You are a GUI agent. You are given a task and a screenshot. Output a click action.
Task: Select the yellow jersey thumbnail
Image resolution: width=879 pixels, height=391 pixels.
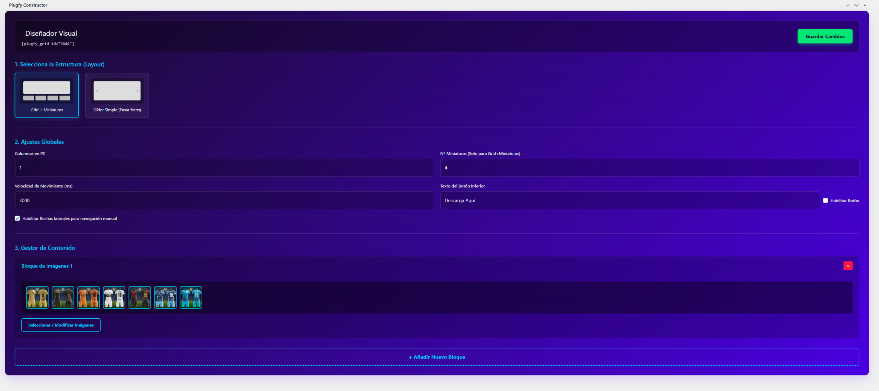[37, 297]
